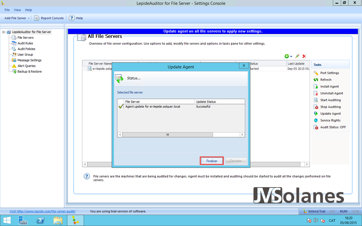This screenshot has height=226, width=362.
Task: Open Message Settings tree item
Action: [x=29, y=60]
